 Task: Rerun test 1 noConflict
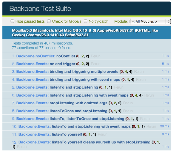[x=95, y=56]
